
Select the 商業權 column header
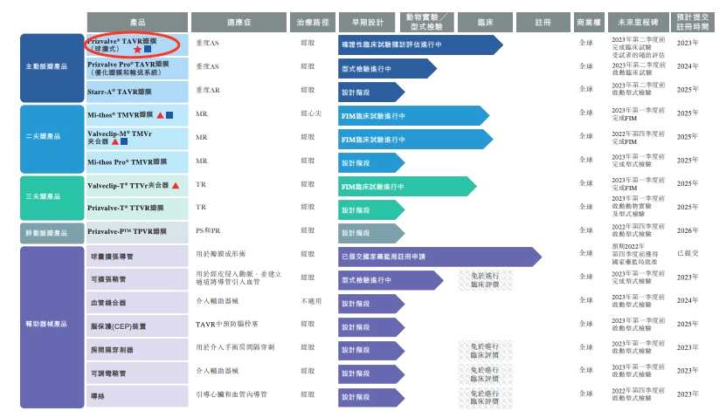click(589, 22)
